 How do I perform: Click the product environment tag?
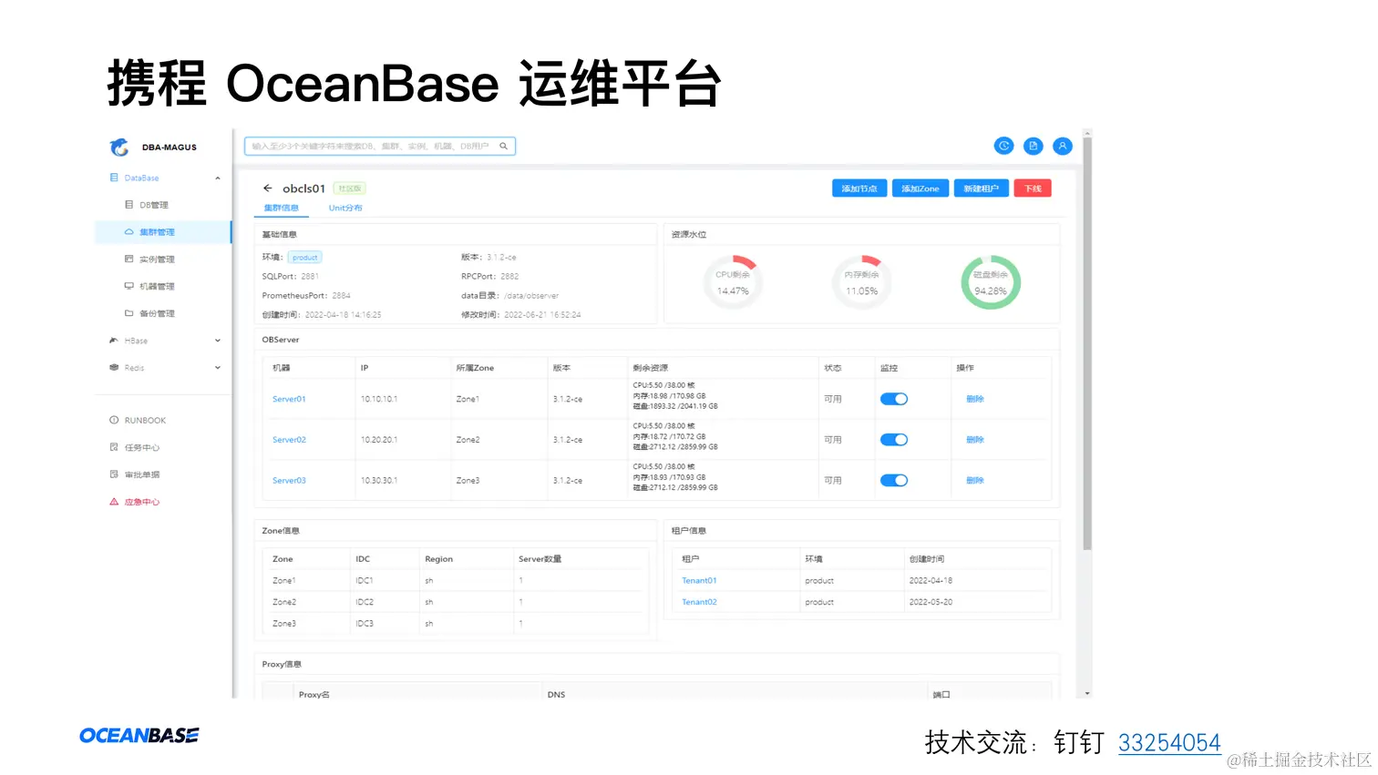305,258
